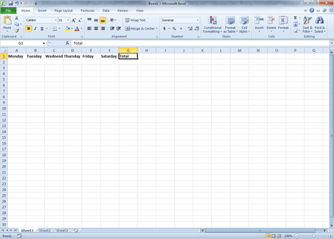Click the Insert Worksheet tab icon
This screenshot has height=239, width=334.
[76, 231]
